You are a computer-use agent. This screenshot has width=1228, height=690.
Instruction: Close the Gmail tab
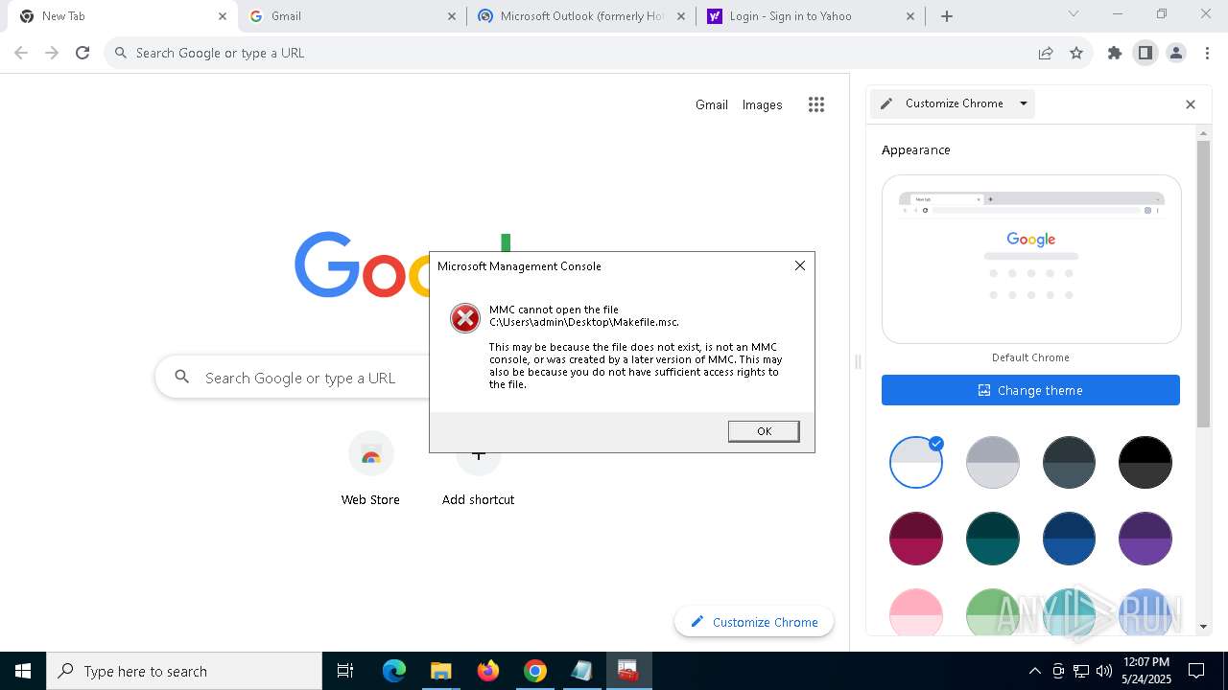(452, 16)
